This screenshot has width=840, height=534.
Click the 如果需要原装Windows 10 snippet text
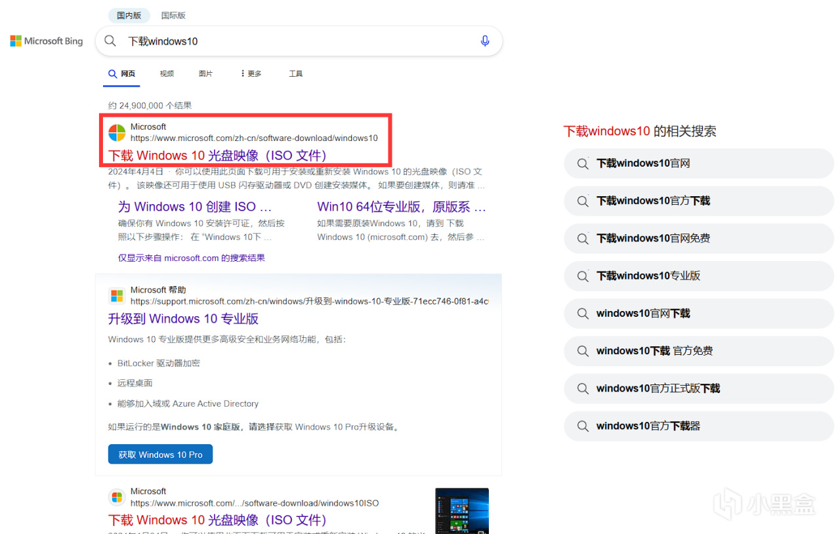(401, 230)
